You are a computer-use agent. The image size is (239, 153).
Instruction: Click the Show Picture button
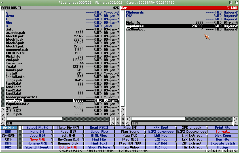(x=99, y=147)
